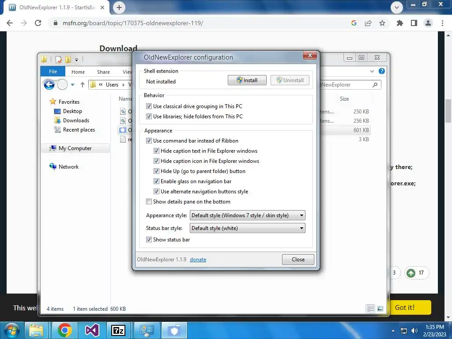The width and height of the screenshot is (452, 339).
Task: Open Chrome profile avatar
Action: (428, 23)
